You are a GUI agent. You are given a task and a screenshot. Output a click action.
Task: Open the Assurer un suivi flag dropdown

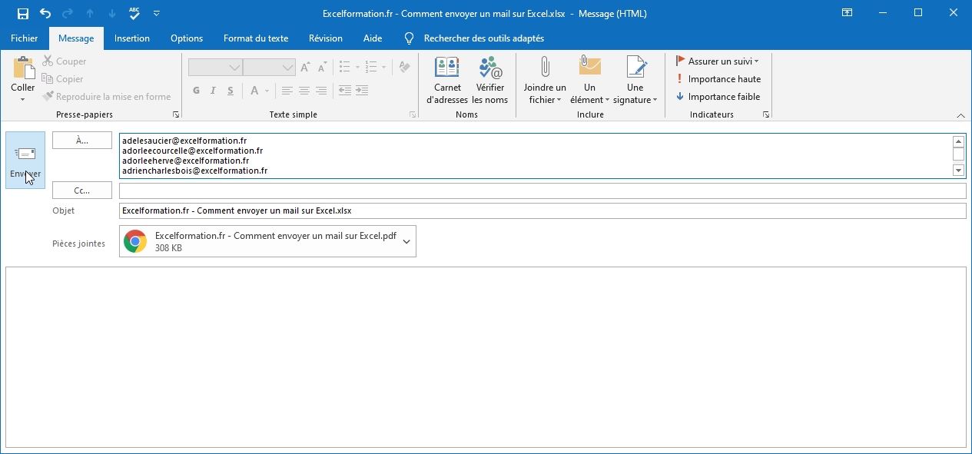[x=718, y=61]
